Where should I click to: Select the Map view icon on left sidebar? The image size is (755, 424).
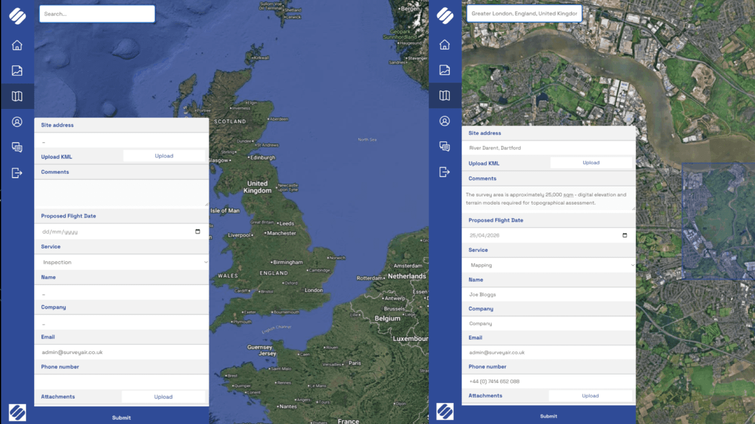(17, 96)
